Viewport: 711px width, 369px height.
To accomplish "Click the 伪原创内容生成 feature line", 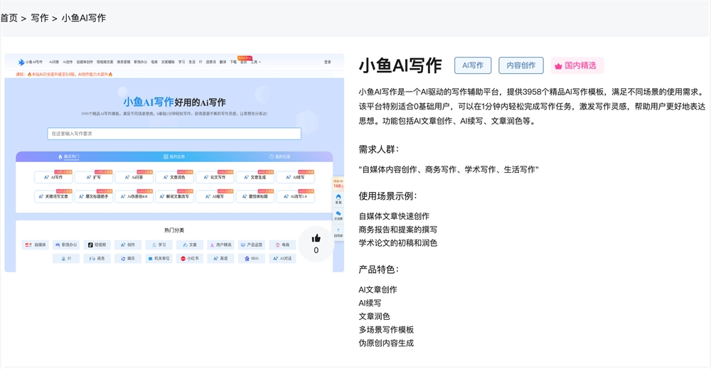I will tap(386, 343).
